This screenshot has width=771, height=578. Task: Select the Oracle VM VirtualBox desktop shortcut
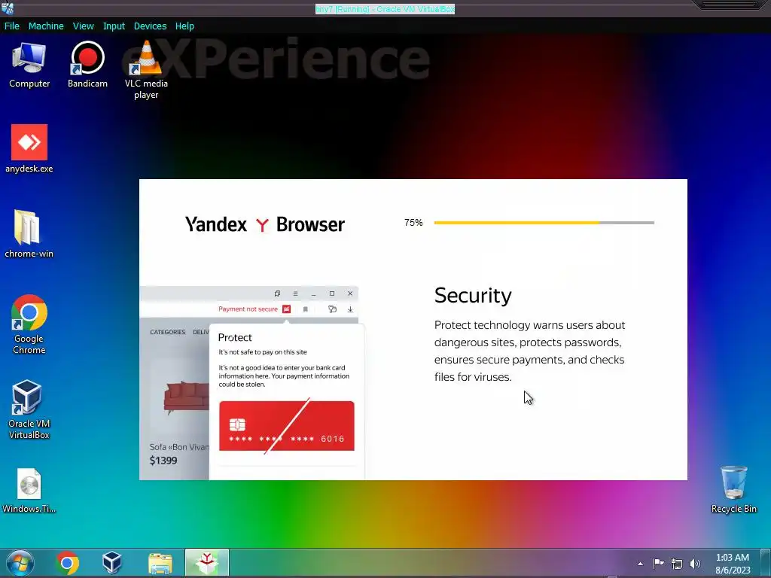coord(29,409)
